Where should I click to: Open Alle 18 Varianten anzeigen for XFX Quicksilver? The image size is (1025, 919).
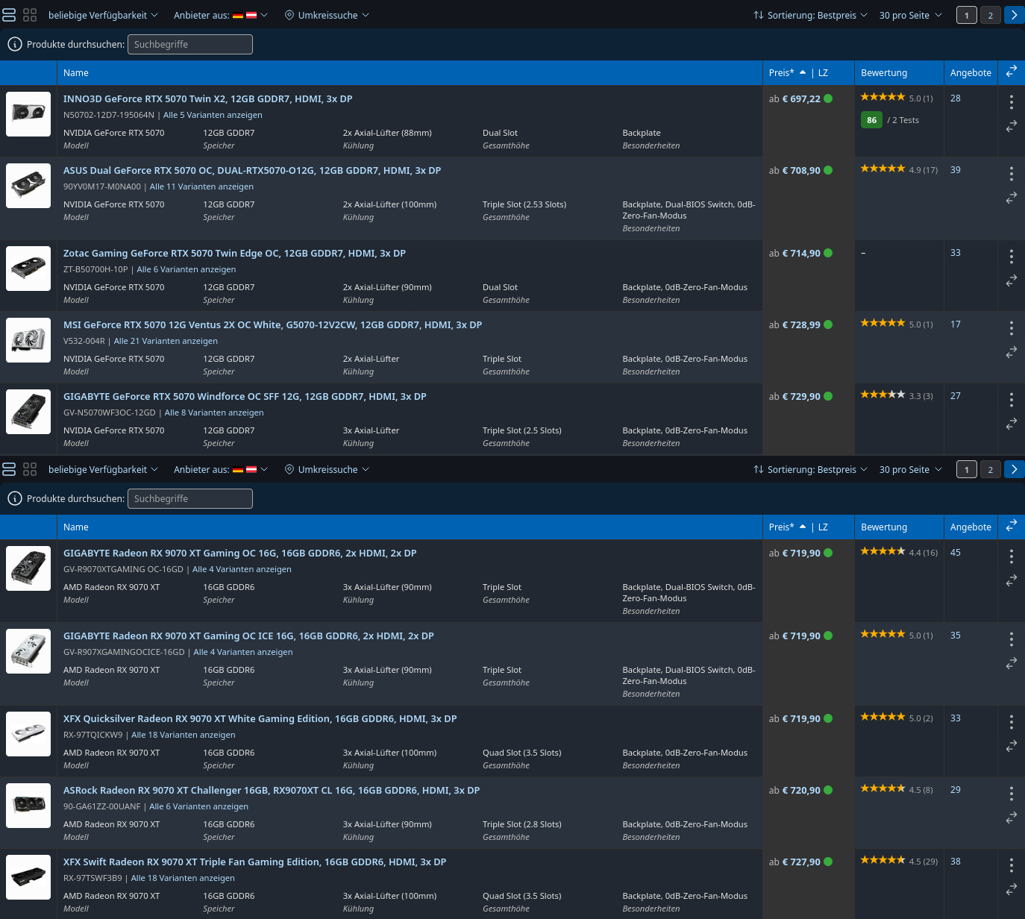[184, 735]
